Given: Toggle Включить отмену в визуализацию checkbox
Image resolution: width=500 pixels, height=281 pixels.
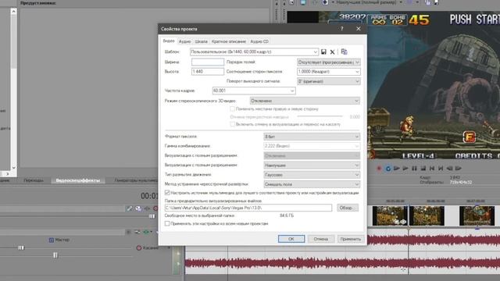Looking at the screenshot, I should 233,124.
